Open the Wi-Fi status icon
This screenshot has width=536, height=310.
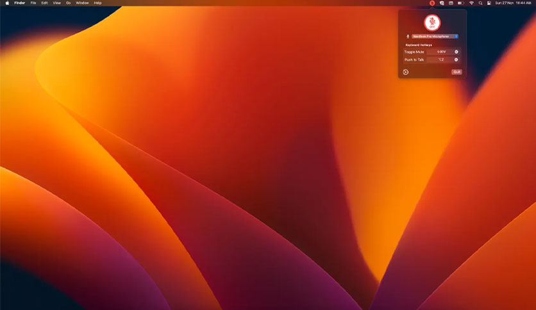click(x=471, y=3)
